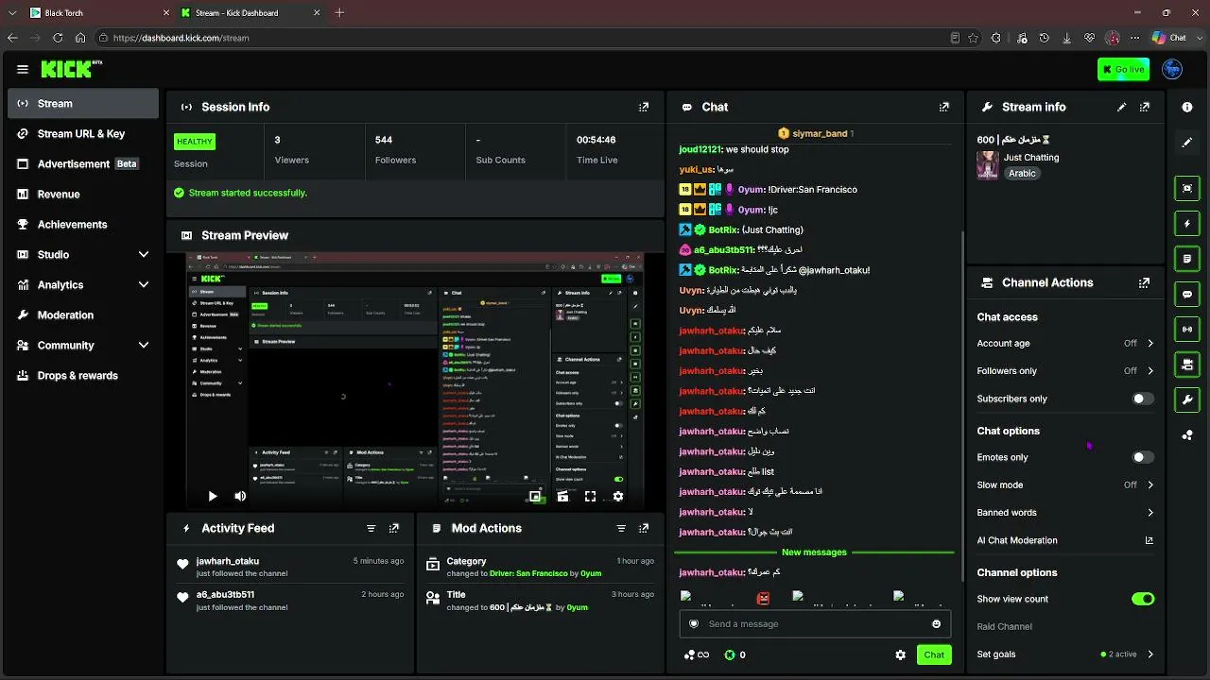This screenshot has height=680, width=1210.
Task: Click the Send a message input field
Action: coord(815,623)
